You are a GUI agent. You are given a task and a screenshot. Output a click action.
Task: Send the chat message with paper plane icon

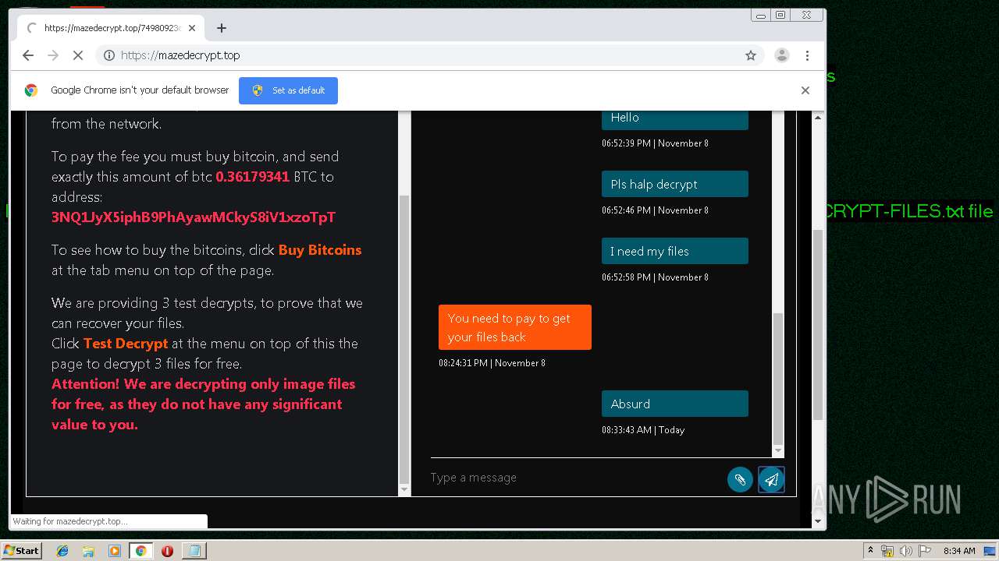771,479
